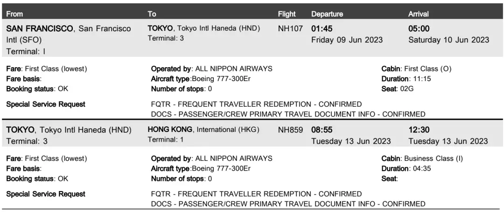Screen dimensions: 504x212
Task: Click the From column header
Action: 14,14
